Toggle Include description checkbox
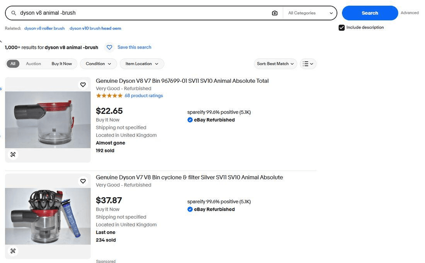The image size is (425, 263). click(x=342, y=28)
